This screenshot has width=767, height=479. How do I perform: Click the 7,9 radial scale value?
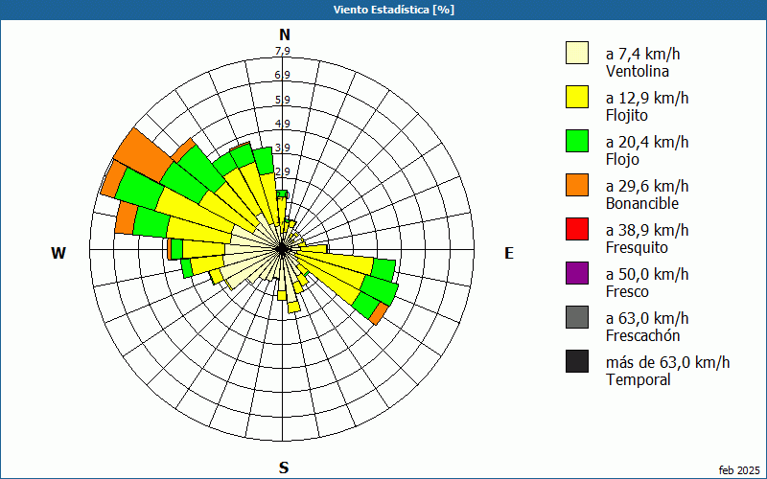(282, 51)
